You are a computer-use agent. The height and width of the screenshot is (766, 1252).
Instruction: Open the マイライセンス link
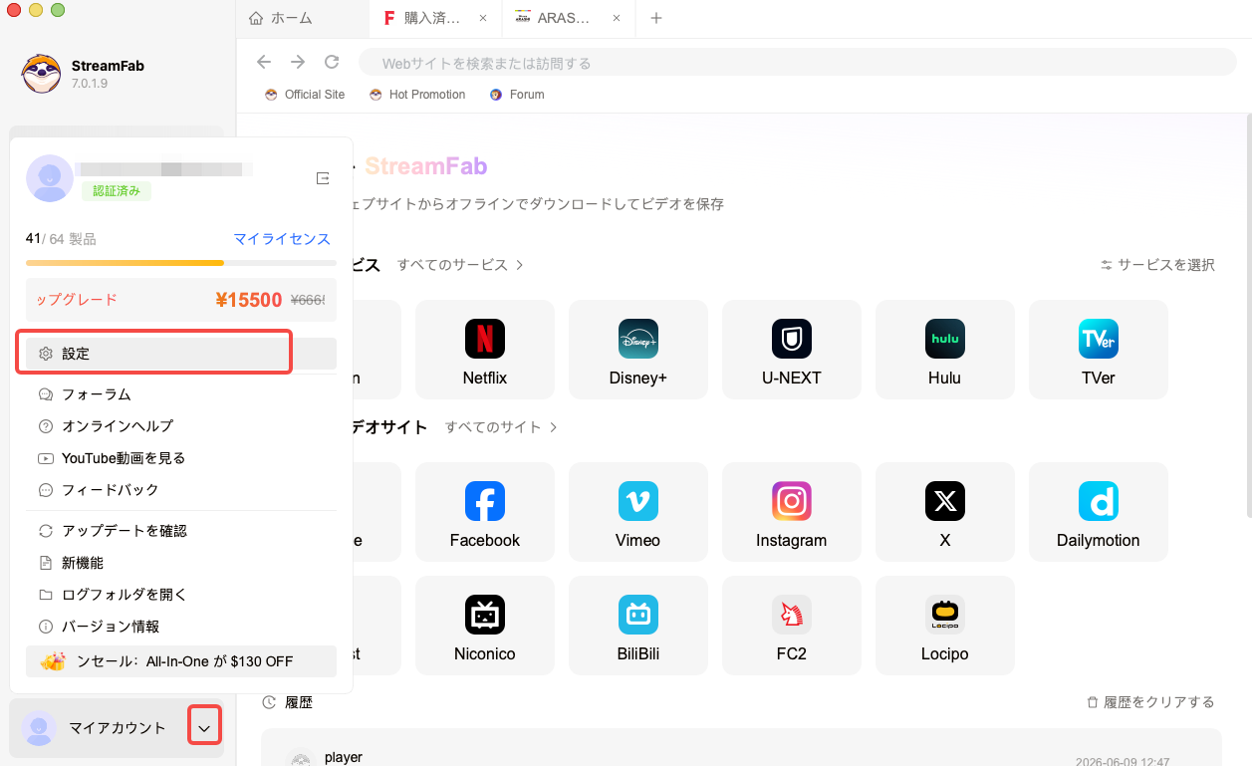click(282, 239)
